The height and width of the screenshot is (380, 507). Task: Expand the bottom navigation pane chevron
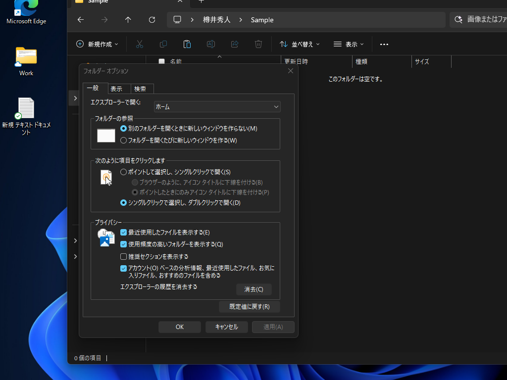(75, 257)
